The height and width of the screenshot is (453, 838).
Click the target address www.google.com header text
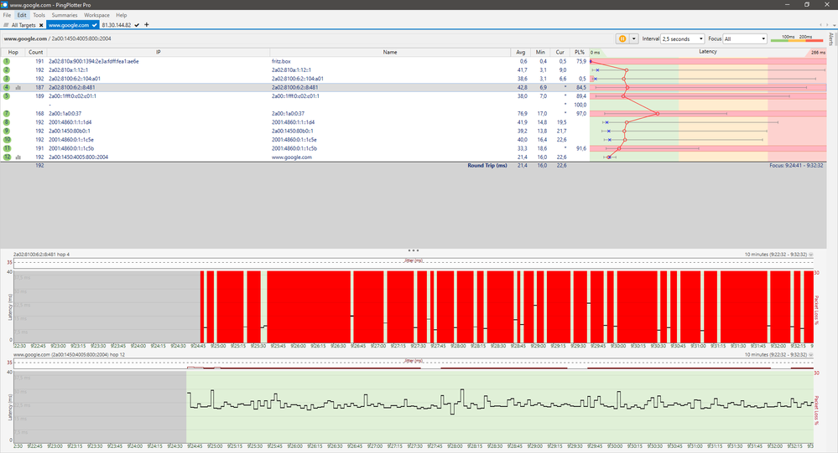[x=25, y=39]
